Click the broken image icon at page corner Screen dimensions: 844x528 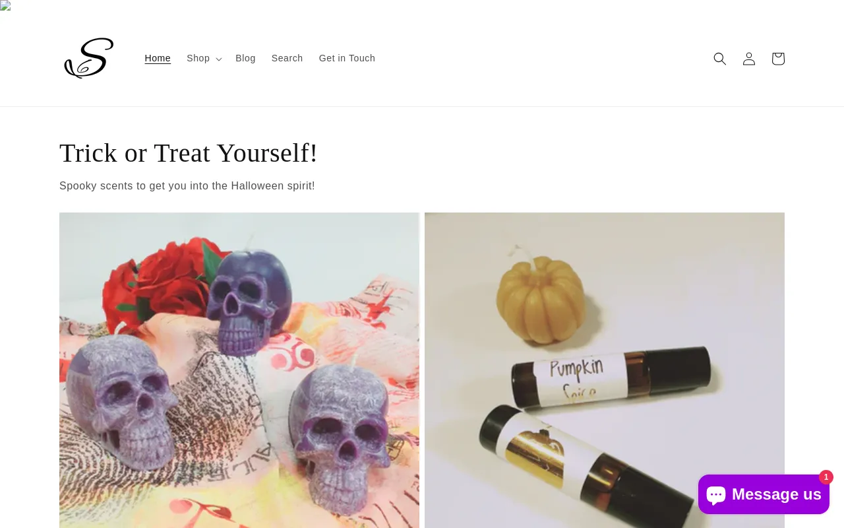(5, 5)
